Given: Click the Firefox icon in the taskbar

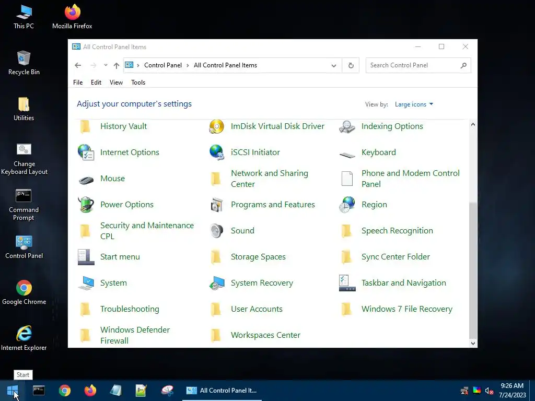Looking at the screenshot, I should (x=90, y=391).
